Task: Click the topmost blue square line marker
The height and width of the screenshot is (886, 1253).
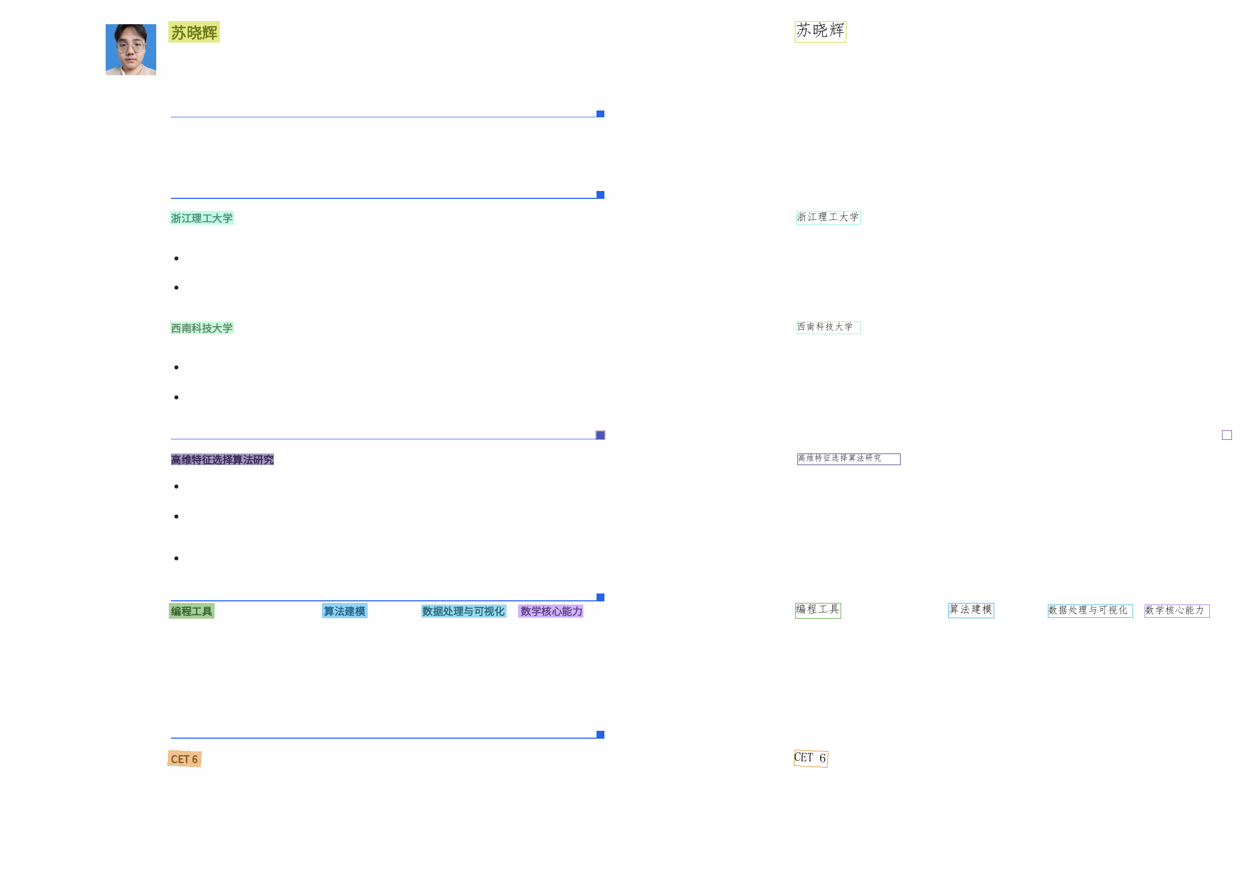Action: (x=600, y=114)
